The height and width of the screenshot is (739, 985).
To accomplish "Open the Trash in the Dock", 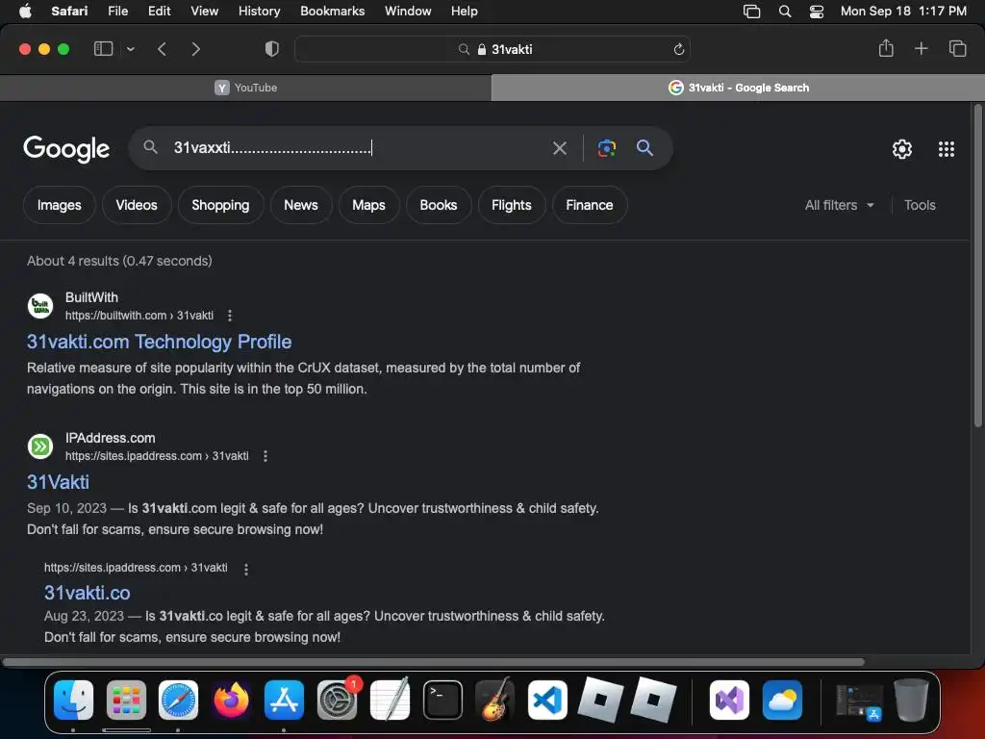I will click(912, 700).
